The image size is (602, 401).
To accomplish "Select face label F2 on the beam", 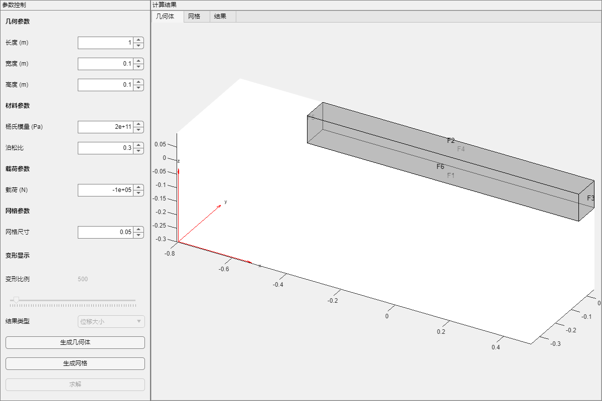I will (x=451, y=141).
